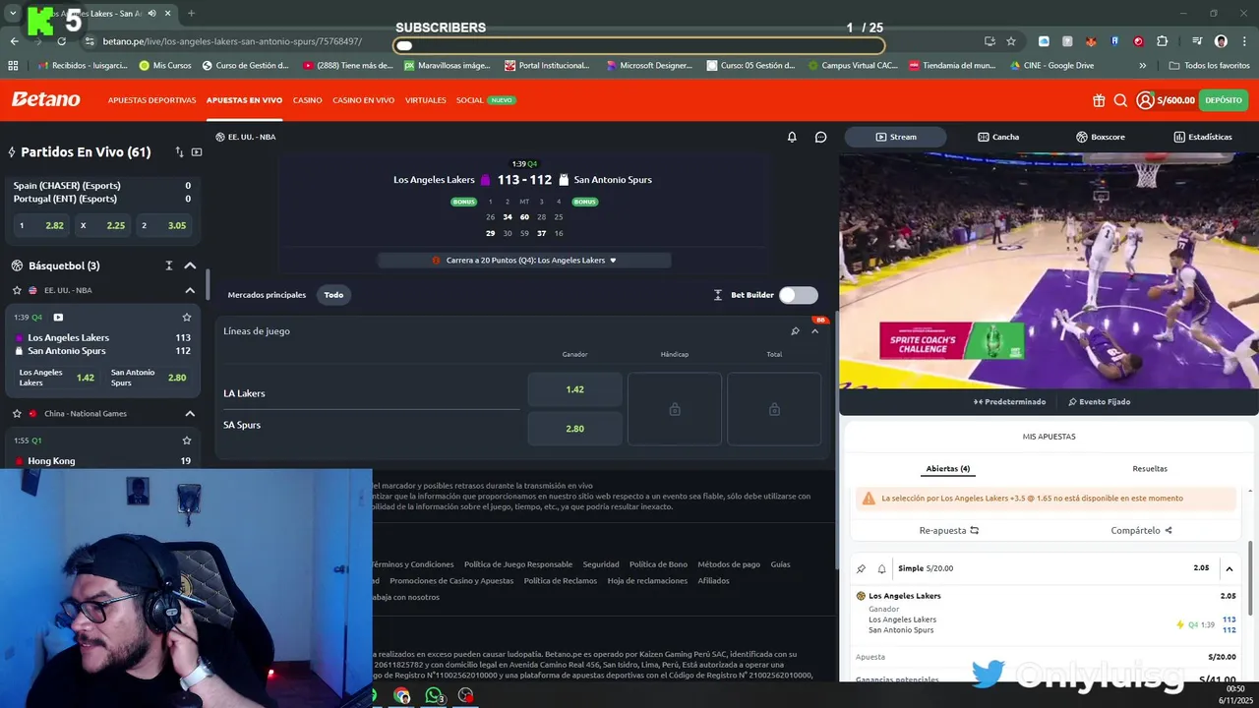
Task: Open WhatsApp from the taskbar
Action: [x=434, y=695]
